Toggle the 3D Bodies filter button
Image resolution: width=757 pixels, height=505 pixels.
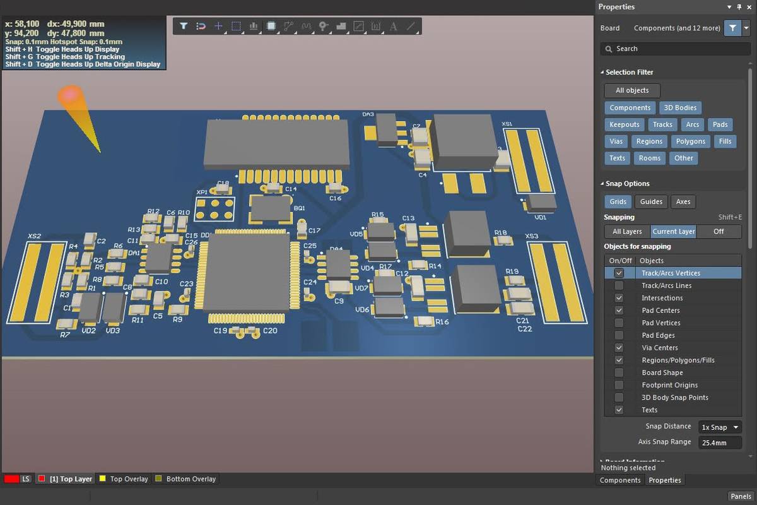tap(681, 108)
